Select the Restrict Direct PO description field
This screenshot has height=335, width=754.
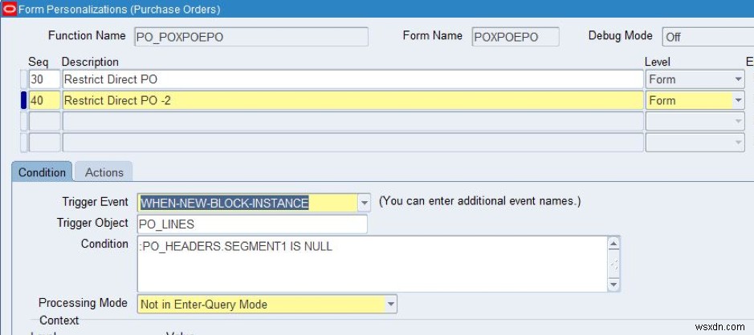[x=353, y=79]
